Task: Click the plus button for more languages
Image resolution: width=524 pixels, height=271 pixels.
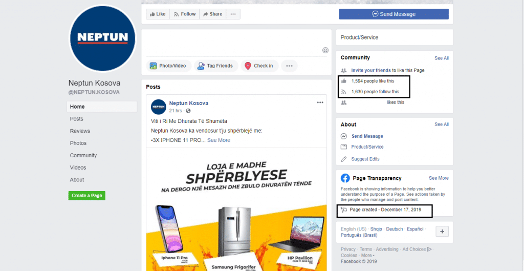Action: point(442,231)
